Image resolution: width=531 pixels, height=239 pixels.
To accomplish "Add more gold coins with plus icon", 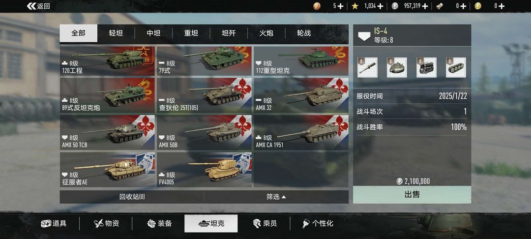I will (501, 6).
